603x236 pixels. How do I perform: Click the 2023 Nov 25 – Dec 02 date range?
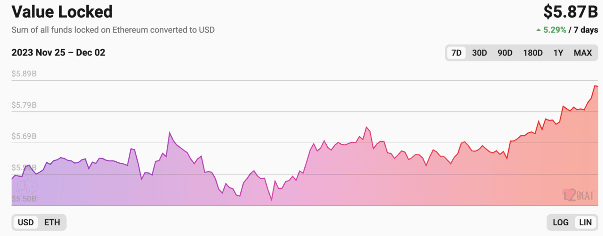coord(58,53)
